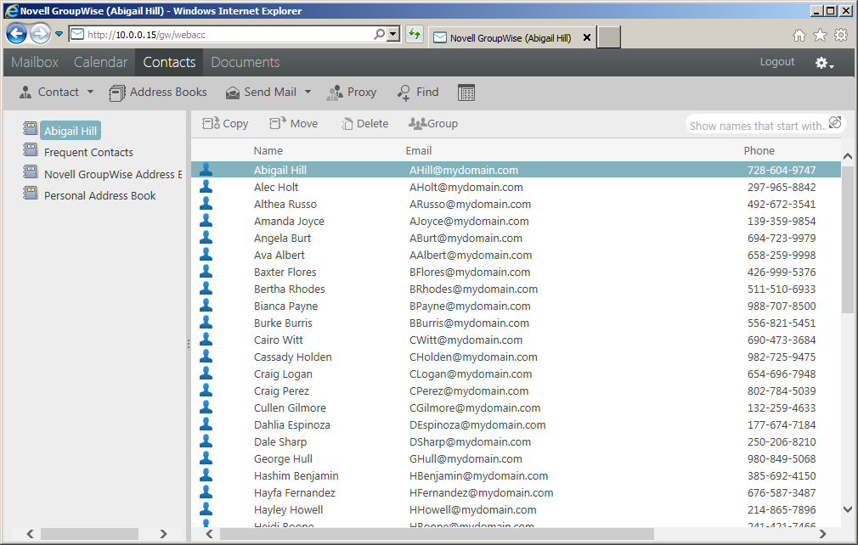Click the browser Forward arrow button
The width and height of the screenshot is (858, 545).
40,34
